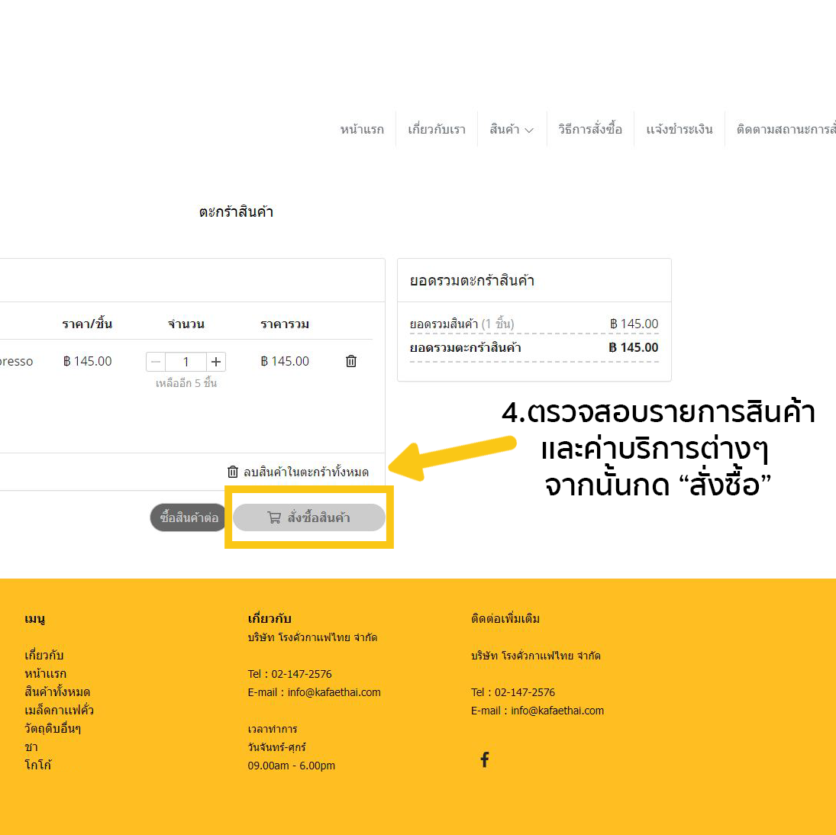Click the Facebook icon in the footer
The width and height of the screenshot is (836, 835).
[x=484, y=759]
